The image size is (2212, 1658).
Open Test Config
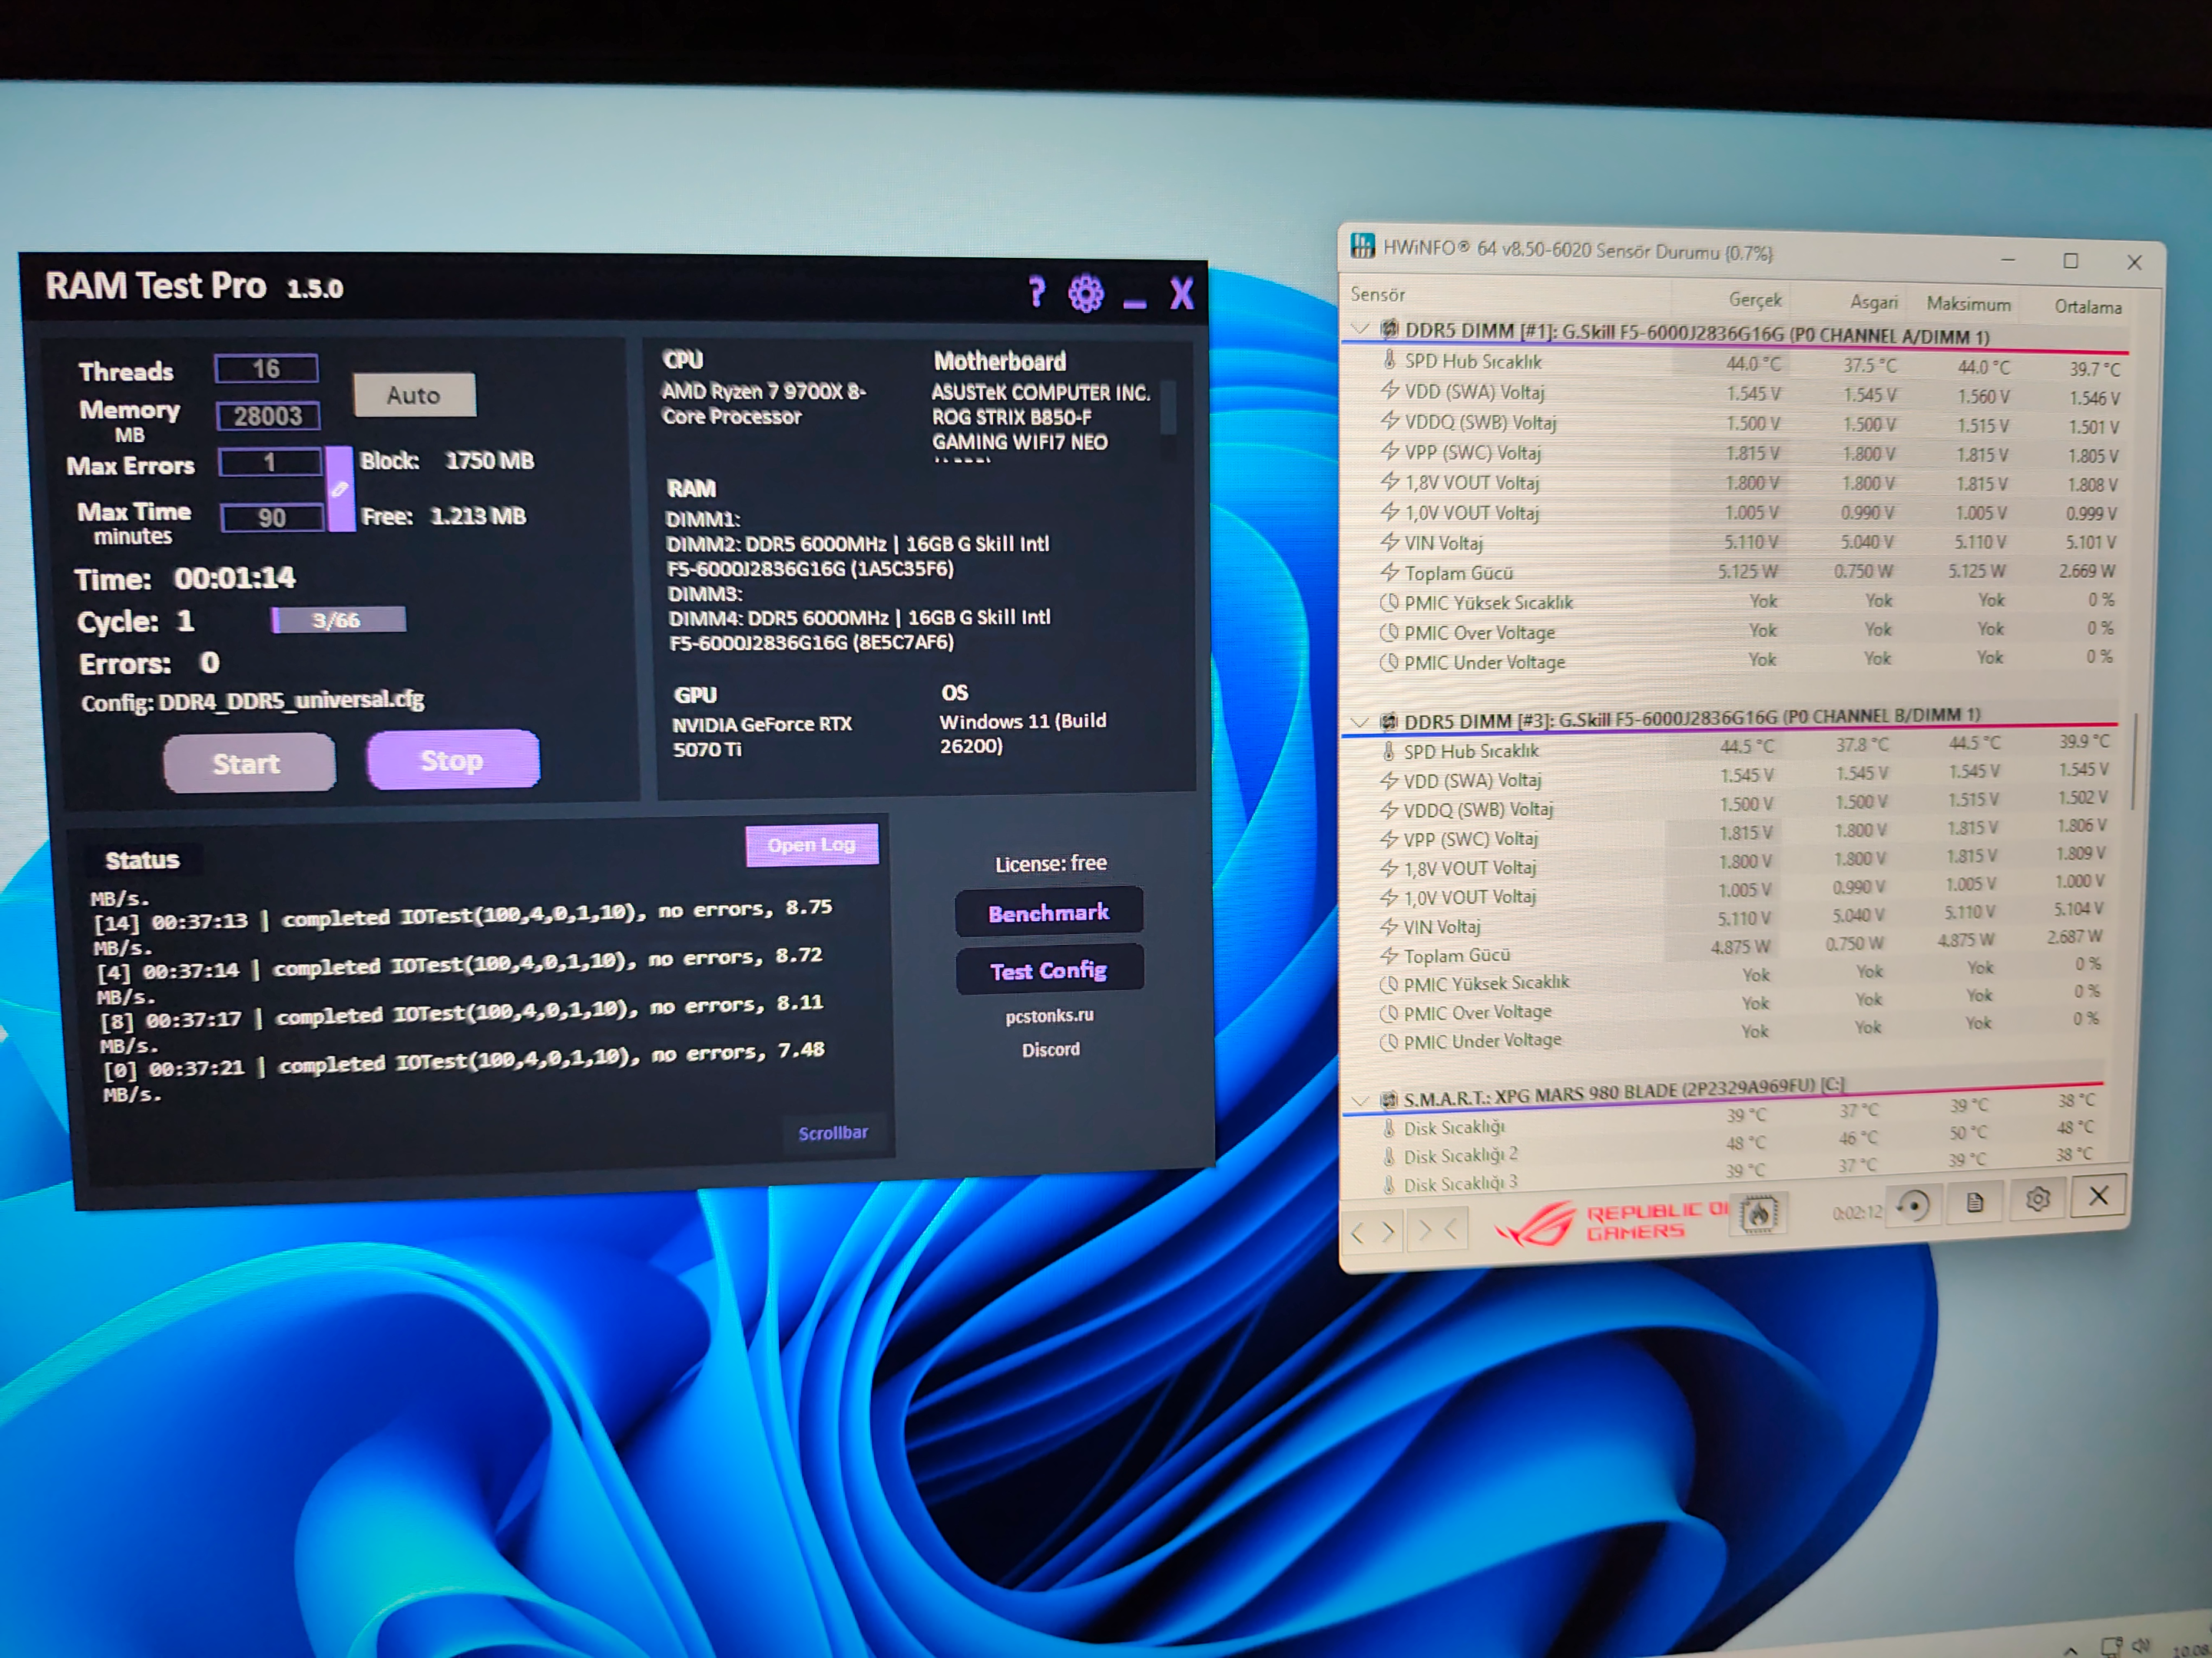1049,969
